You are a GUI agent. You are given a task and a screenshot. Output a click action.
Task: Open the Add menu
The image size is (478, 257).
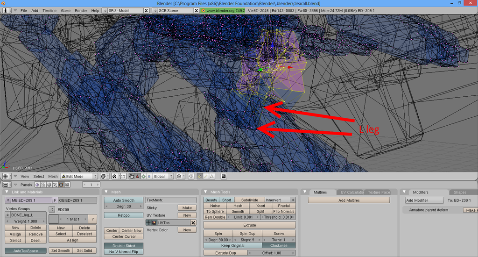coord(35,10)
